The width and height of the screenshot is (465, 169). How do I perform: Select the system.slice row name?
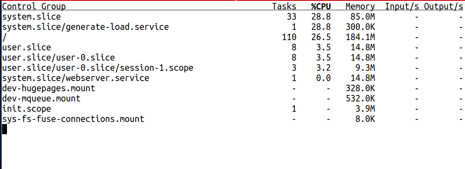pos(31,17)
